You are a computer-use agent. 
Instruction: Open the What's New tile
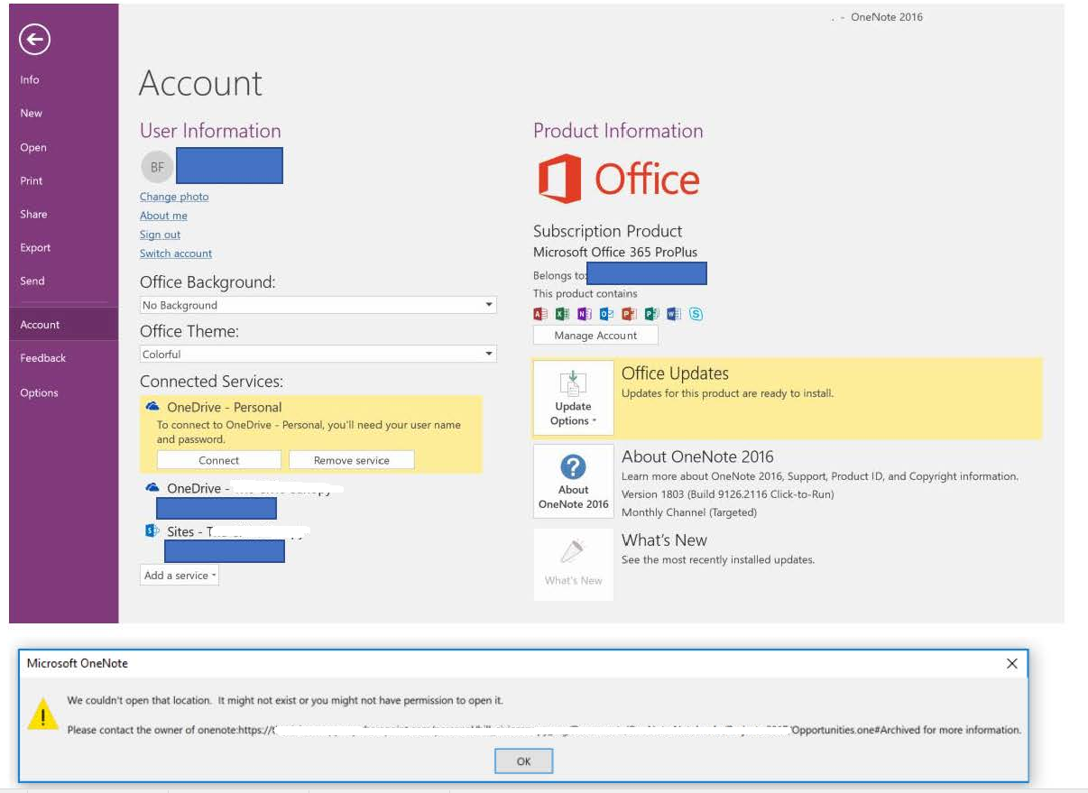tap(573, 565)
